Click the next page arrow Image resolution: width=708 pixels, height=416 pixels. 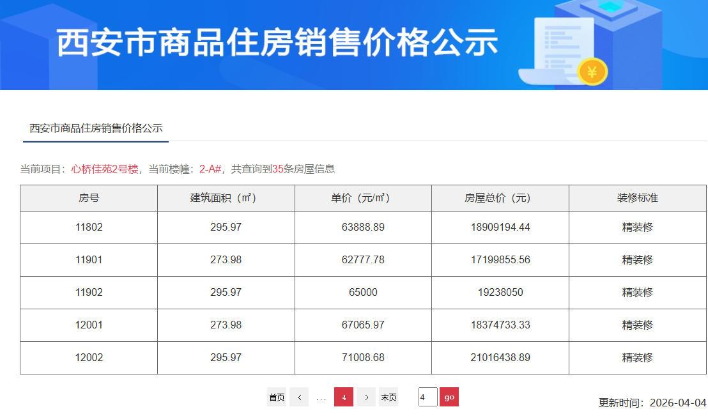(366, 397)
